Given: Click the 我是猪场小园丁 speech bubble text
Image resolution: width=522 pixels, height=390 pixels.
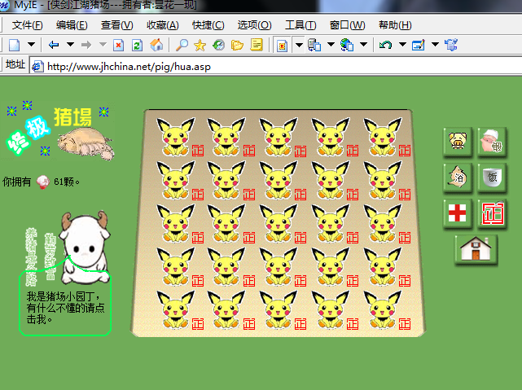Looking at the screenshot, I should point(66,308).
